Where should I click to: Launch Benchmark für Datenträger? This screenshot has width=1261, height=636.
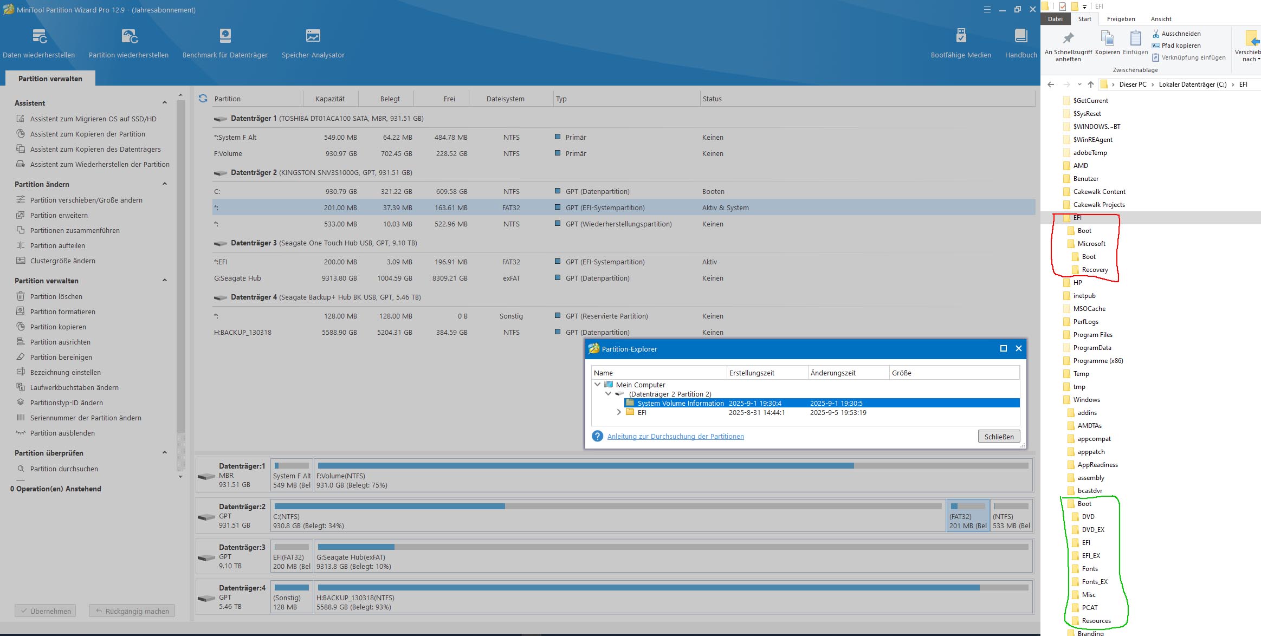pos(225,37)
